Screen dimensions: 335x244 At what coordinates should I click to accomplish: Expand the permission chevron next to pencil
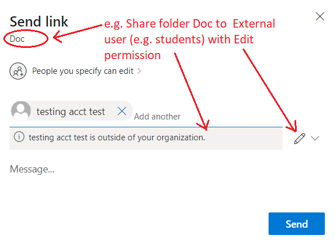click(x=315, y=139)
